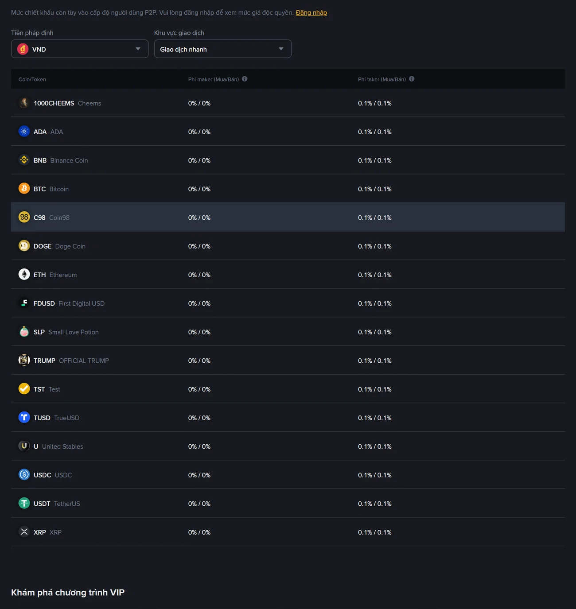This screenshot has width=576, height=609.
Task: Click the Tiền pháp định label
Action: (32, 33)
